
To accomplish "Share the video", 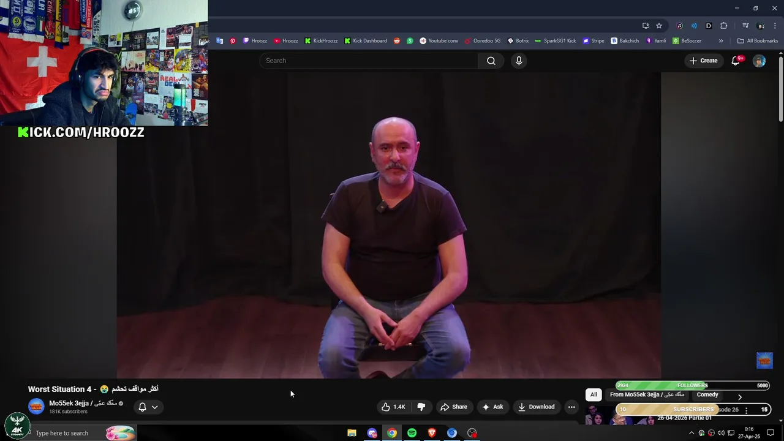I will tap(454, 407).
